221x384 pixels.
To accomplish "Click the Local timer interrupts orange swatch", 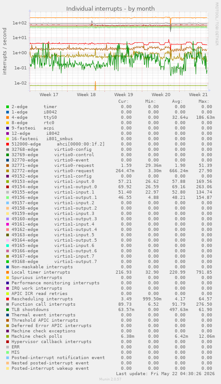I will pyautogui.click(x=8, y=272).
